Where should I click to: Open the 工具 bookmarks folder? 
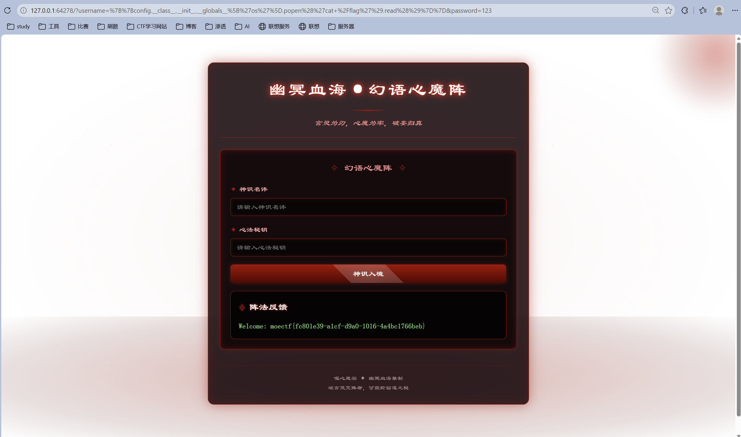(49, 26)
